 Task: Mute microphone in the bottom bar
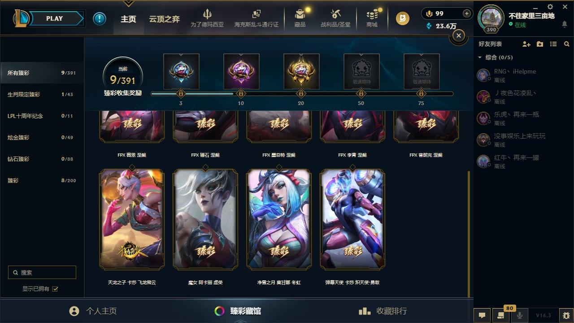(x=520, y=315)
